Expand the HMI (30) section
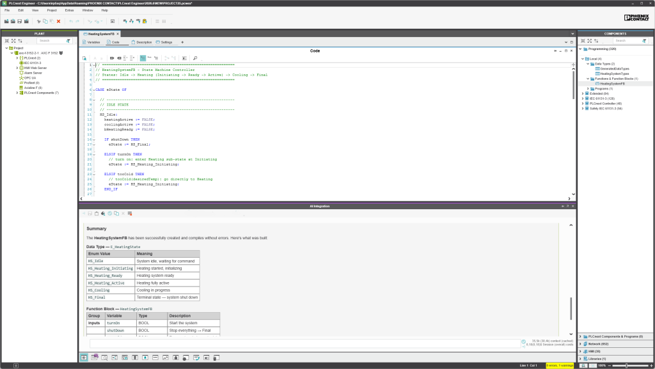 click(580, 352)
